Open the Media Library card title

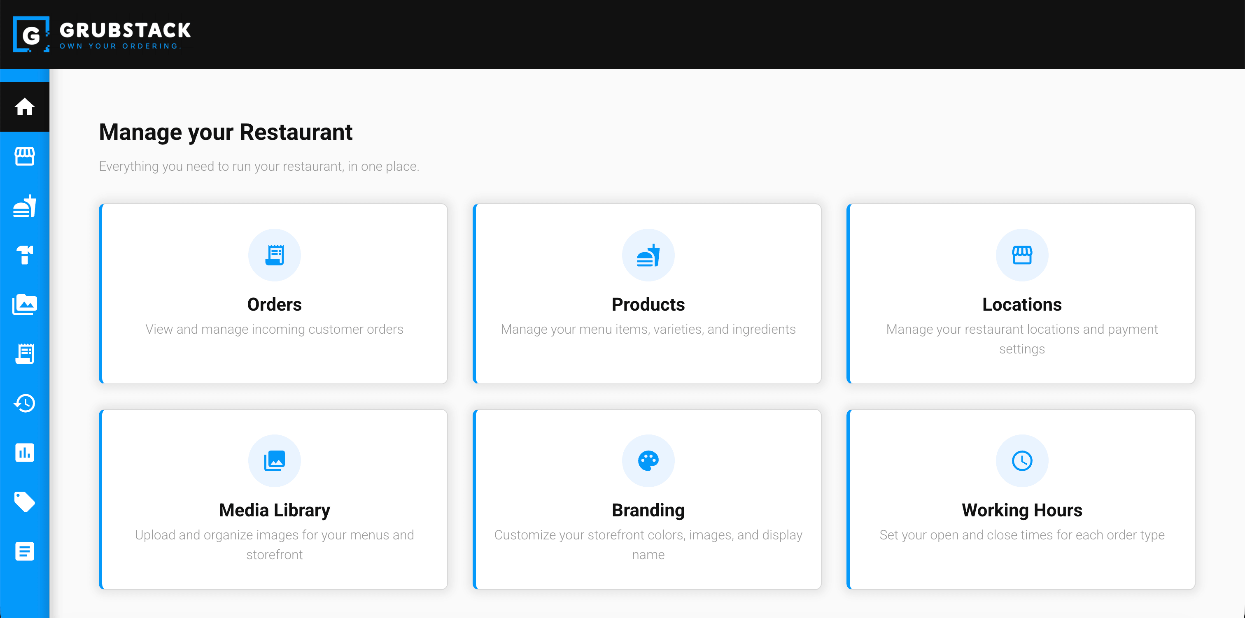(x=275, y=510)
